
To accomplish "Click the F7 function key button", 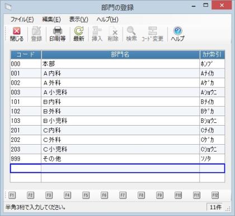I will (x=123, y=195).
